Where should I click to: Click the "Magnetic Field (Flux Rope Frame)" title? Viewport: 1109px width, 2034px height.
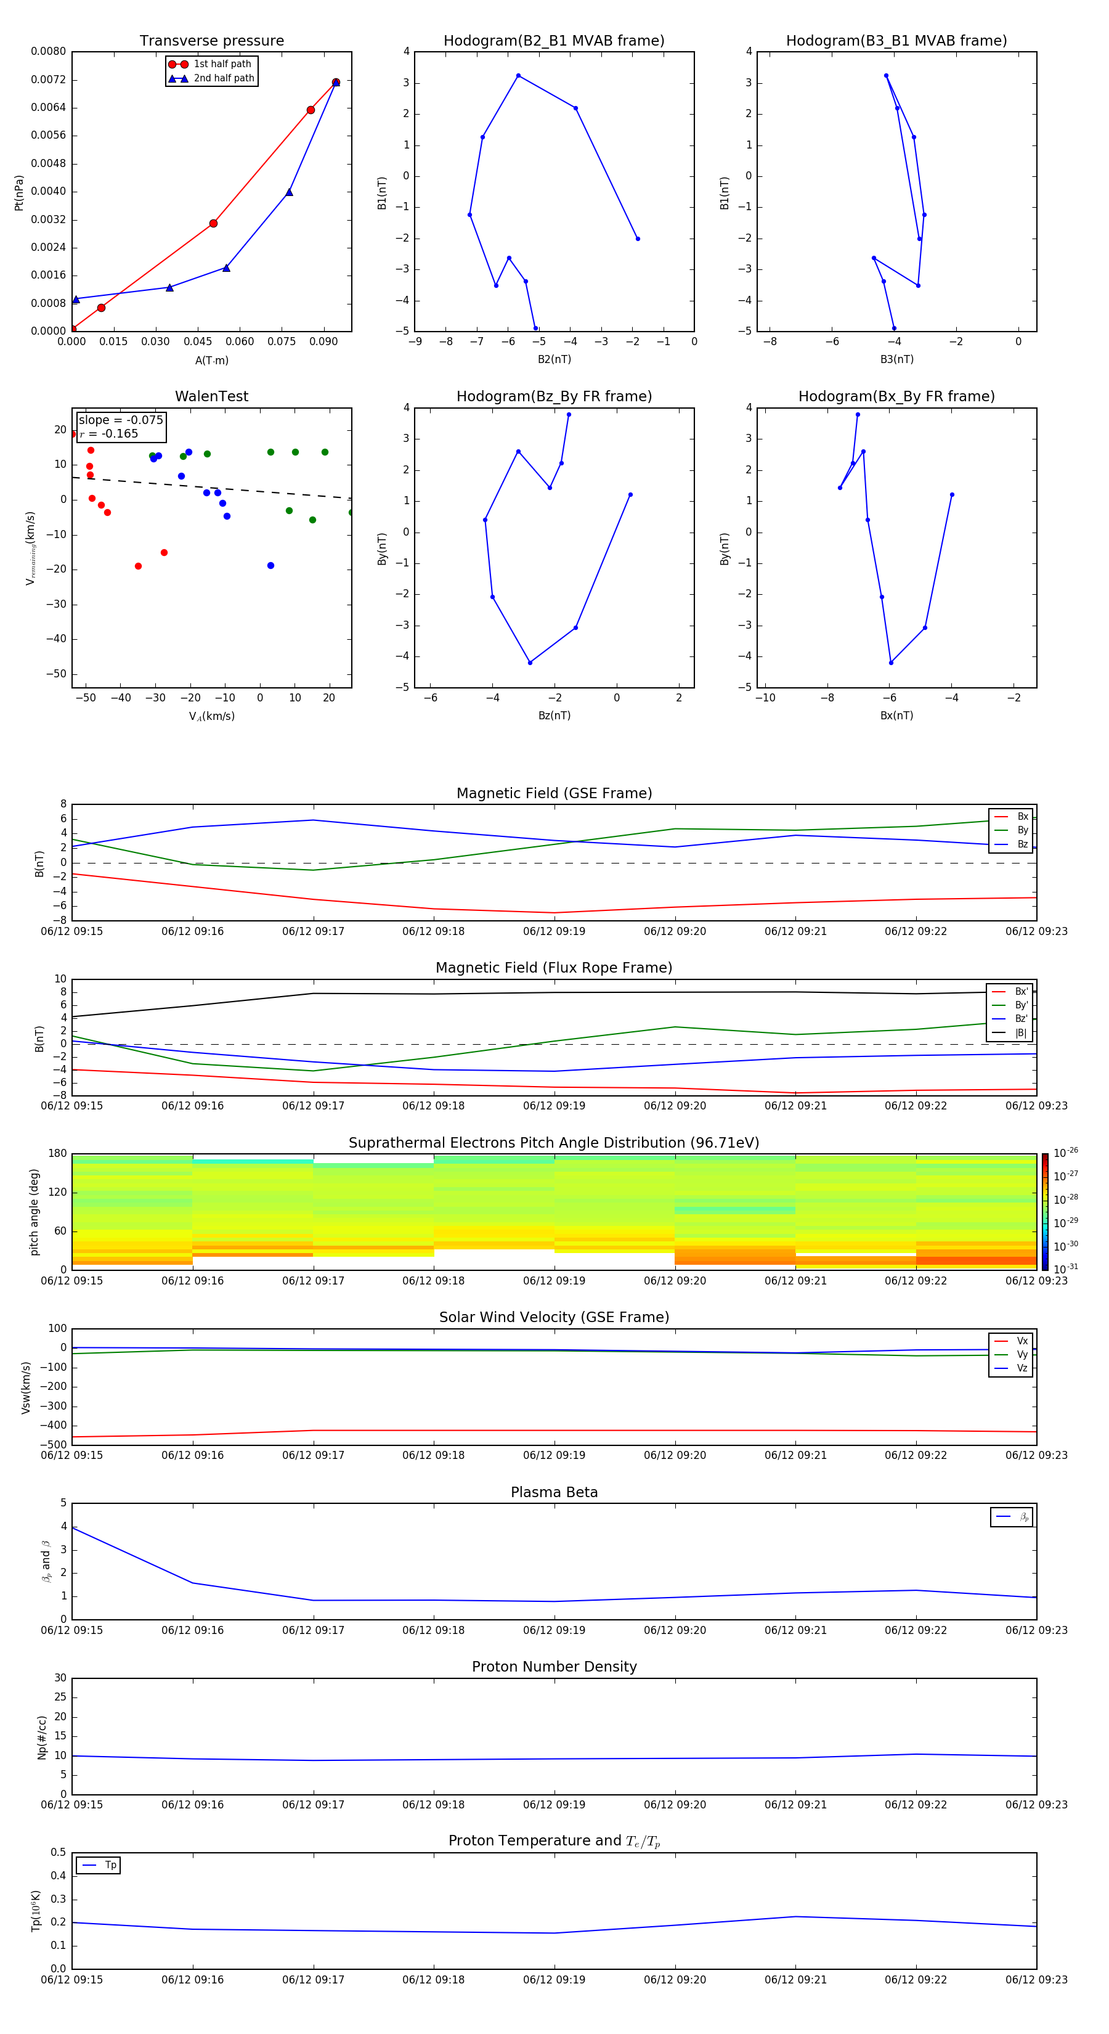coord(554,968)
